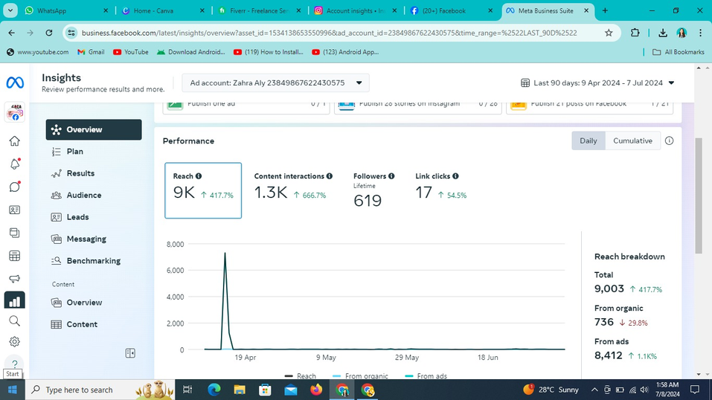
Task: Click the Content interactions info icon
Action: (x=329, y=176)
